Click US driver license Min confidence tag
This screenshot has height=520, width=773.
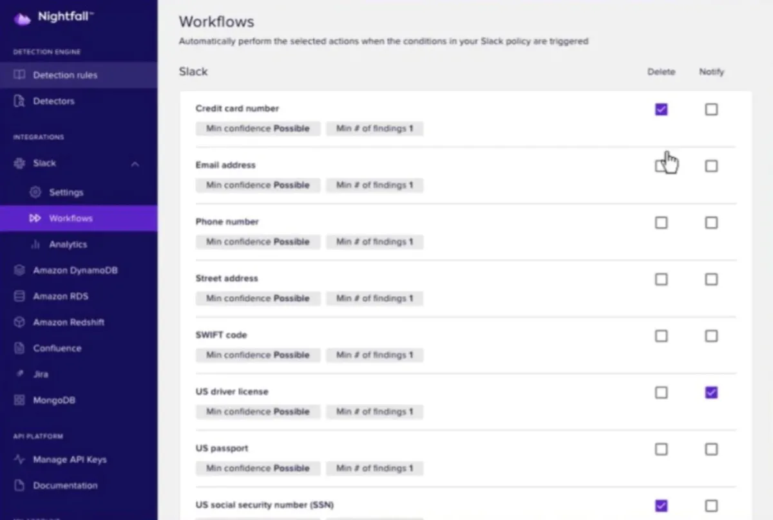(x=258, y=412)
